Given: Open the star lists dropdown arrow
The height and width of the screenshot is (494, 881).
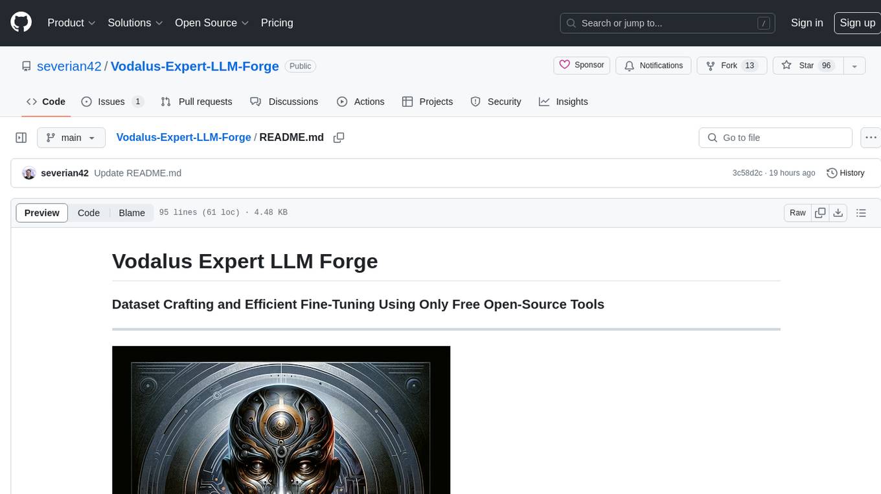Looking at the screenshot, I should click(x=854, y=65).
